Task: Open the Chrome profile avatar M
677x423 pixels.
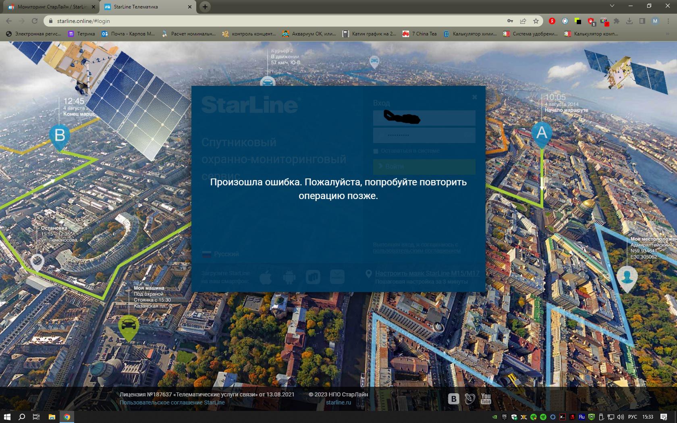Action: 655,21
